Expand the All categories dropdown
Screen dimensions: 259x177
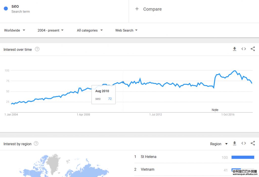click(x=90, y=30)
